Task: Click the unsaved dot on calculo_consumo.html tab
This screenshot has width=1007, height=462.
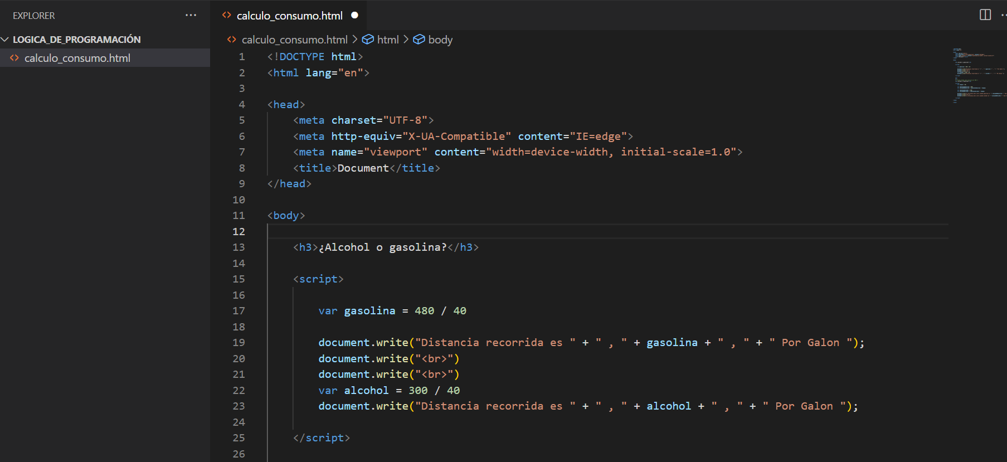Action: pyautogui.click(x=354, y=15)
